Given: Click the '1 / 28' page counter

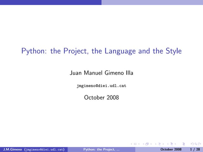Looking at the screenshot, I should coord(194,149).
